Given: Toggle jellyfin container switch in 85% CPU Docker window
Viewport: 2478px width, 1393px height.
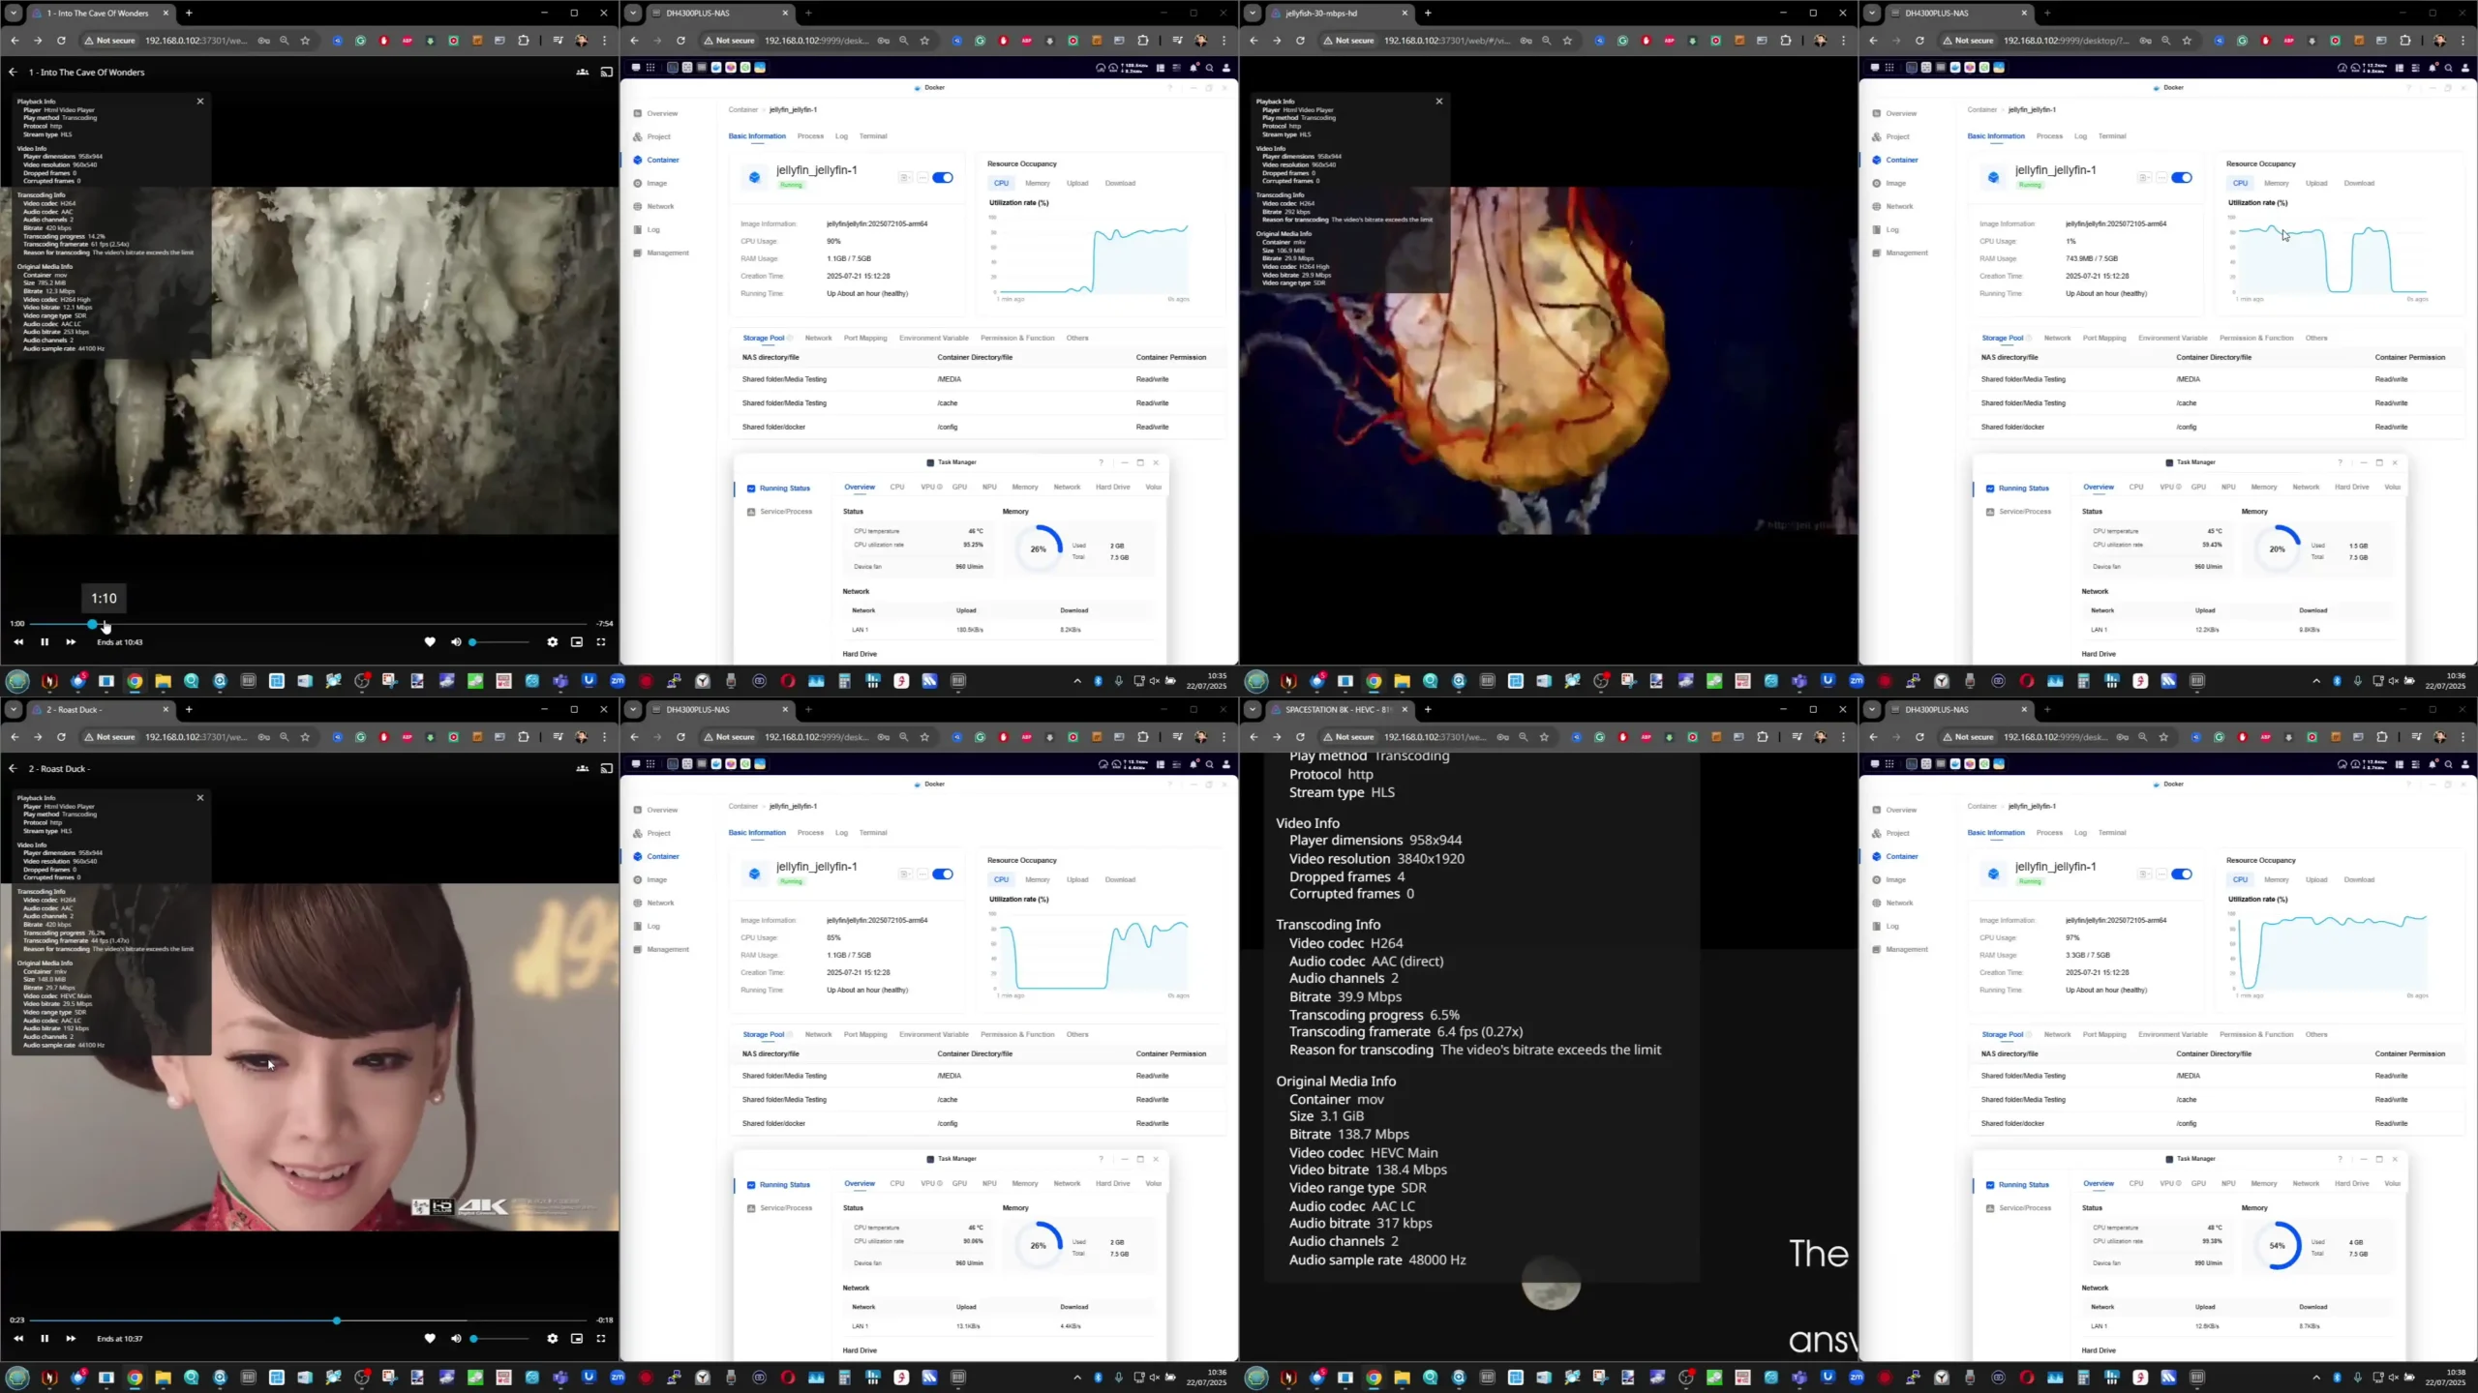Looking at the screenshot, I should click(943, 874).
